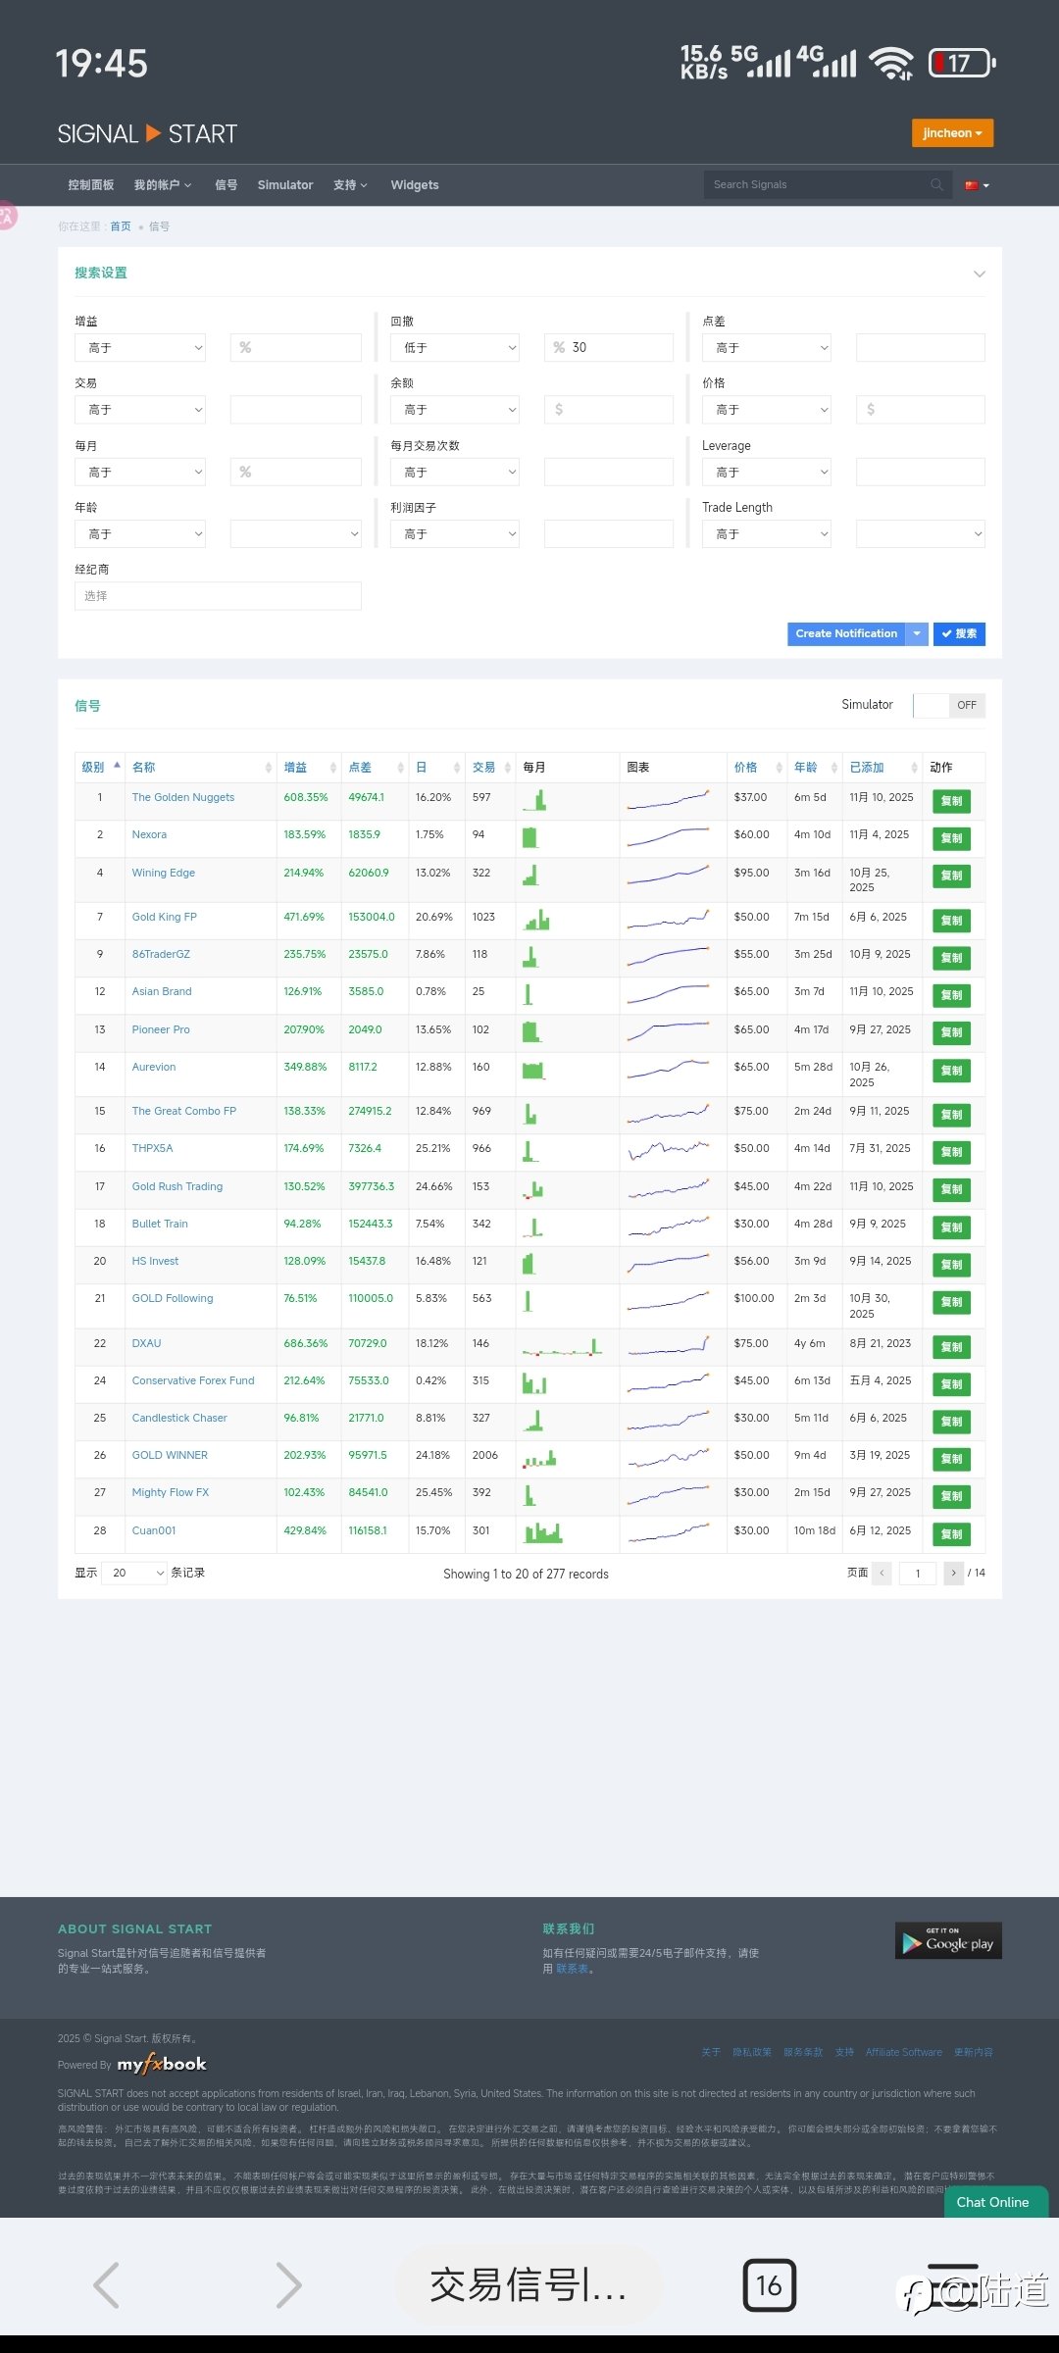Image resolution: width=1059 pixels, height=2353 pixels.
Task: Click Create Notification button
Action: 846,634
